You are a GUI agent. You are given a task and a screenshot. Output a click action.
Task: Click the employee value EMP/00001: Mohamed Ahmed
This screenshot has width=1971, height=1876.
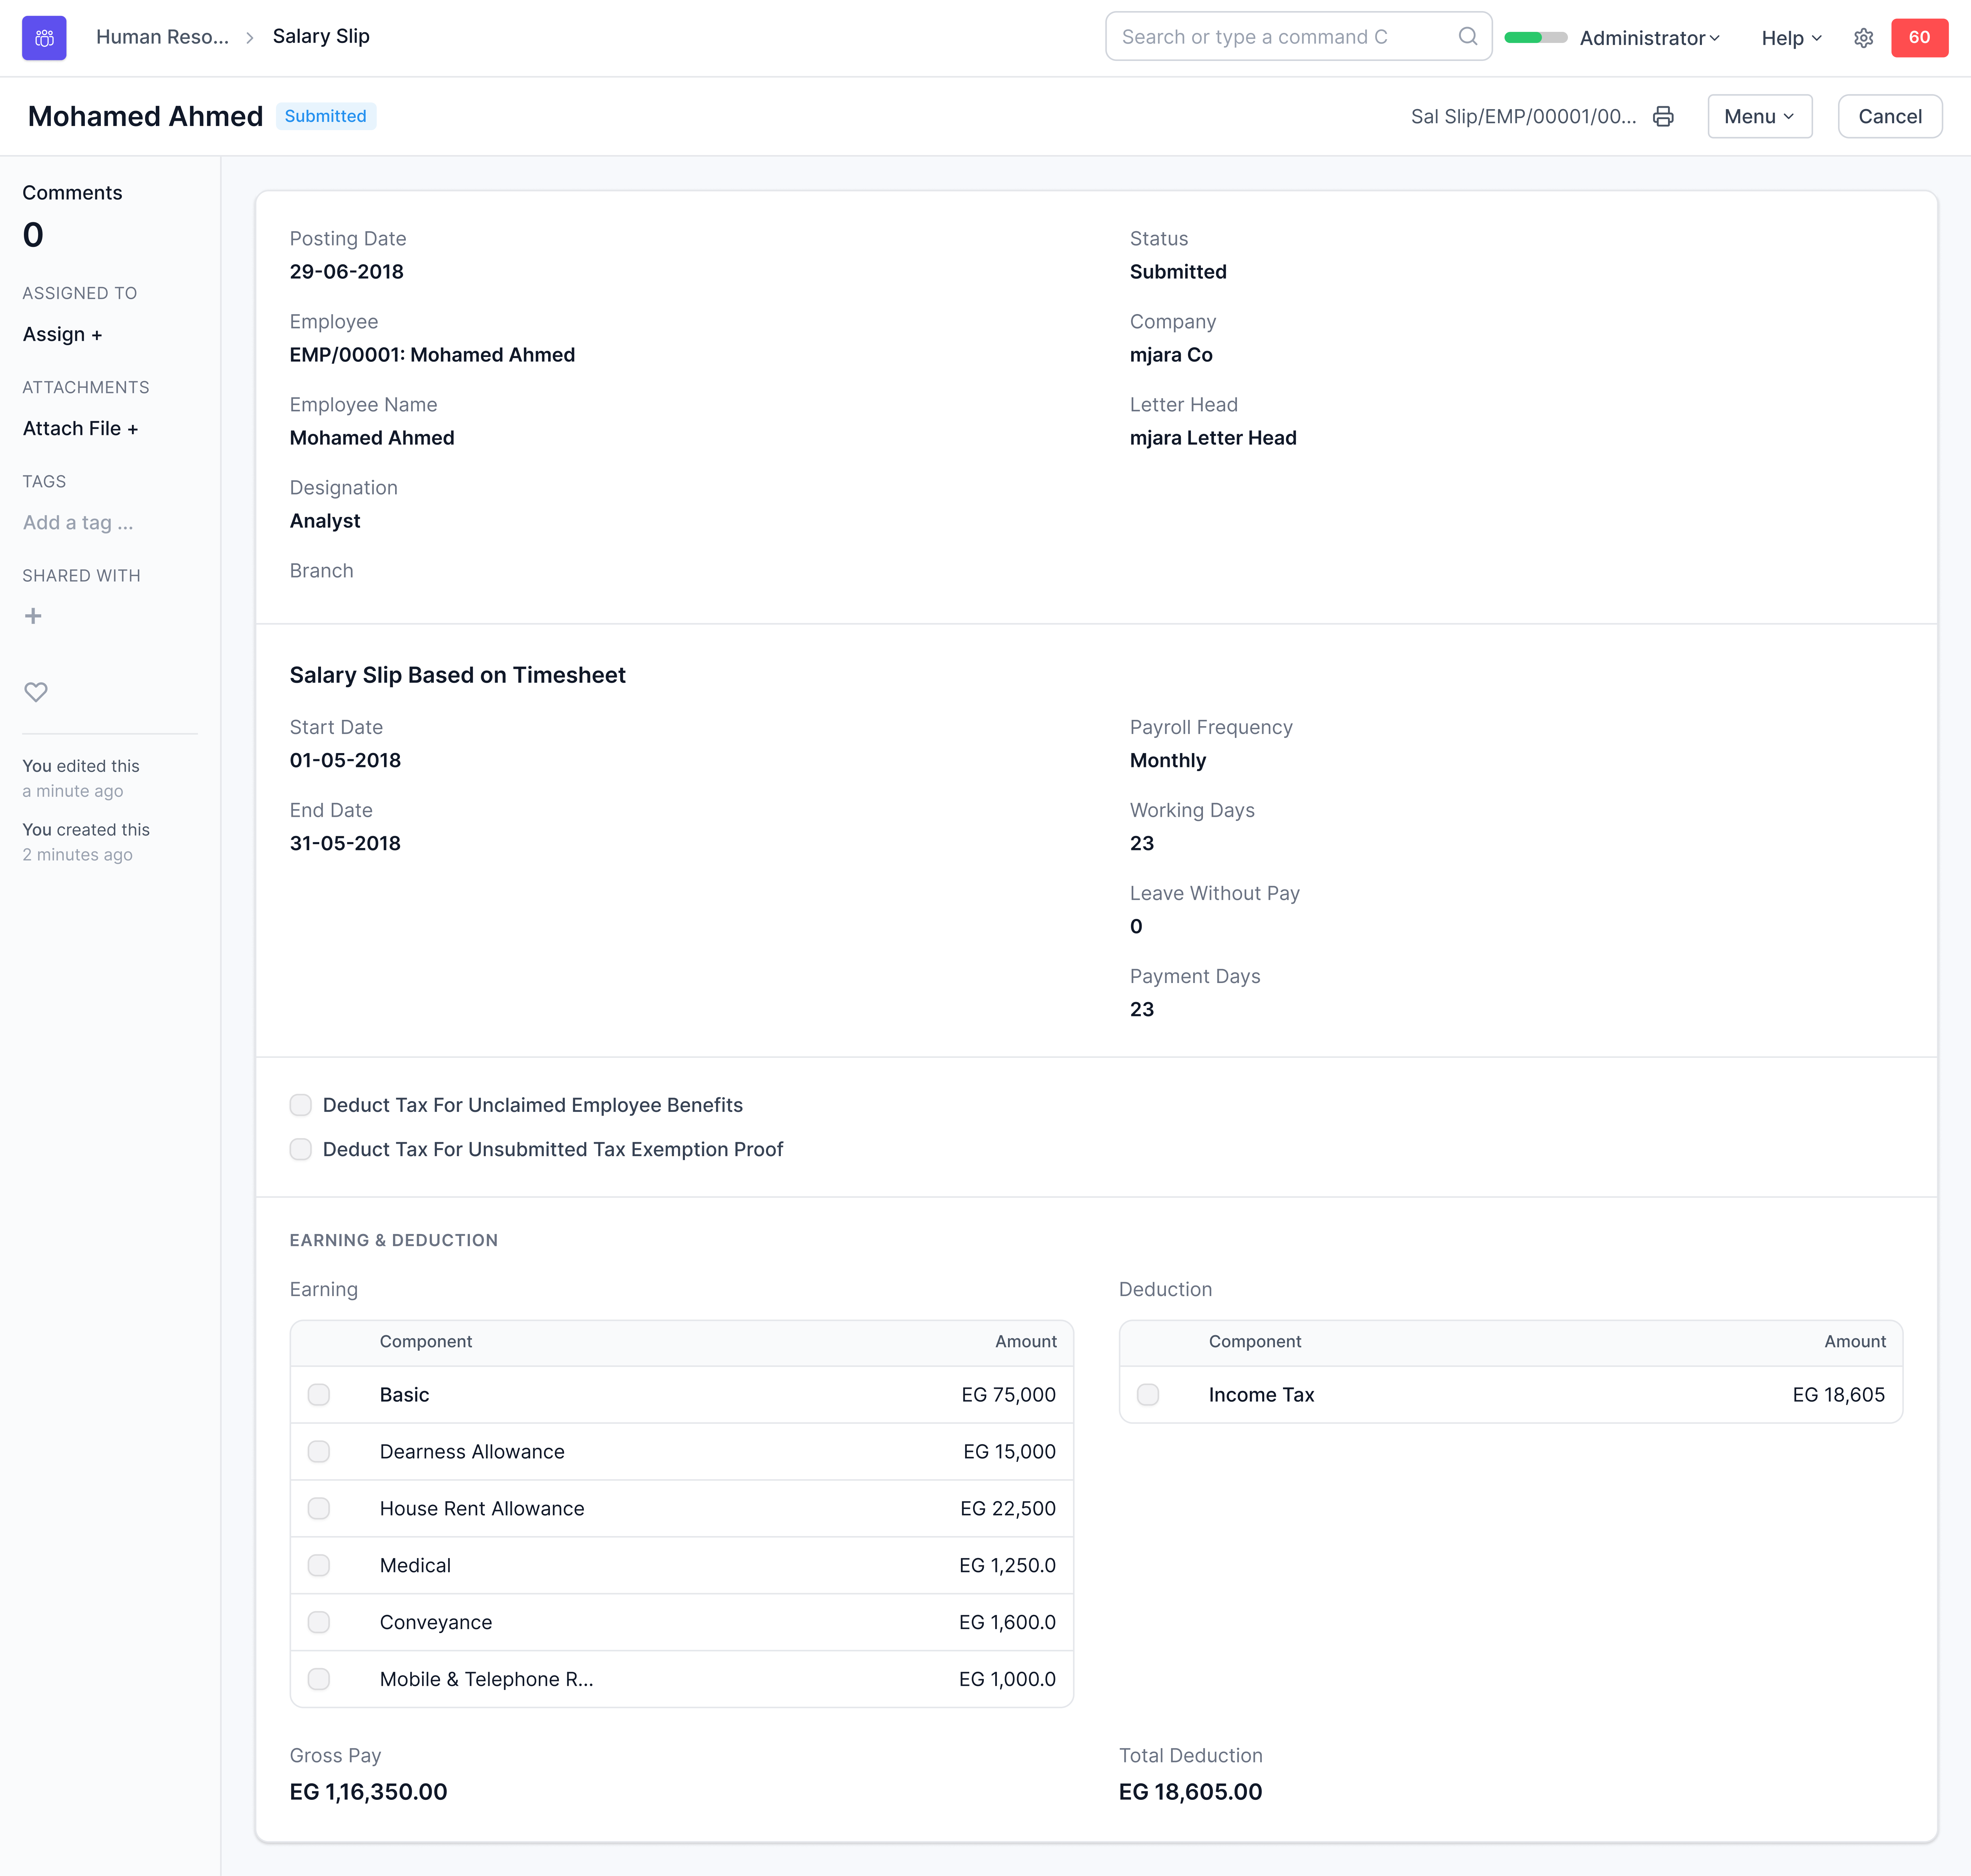[x=432, y=355]
